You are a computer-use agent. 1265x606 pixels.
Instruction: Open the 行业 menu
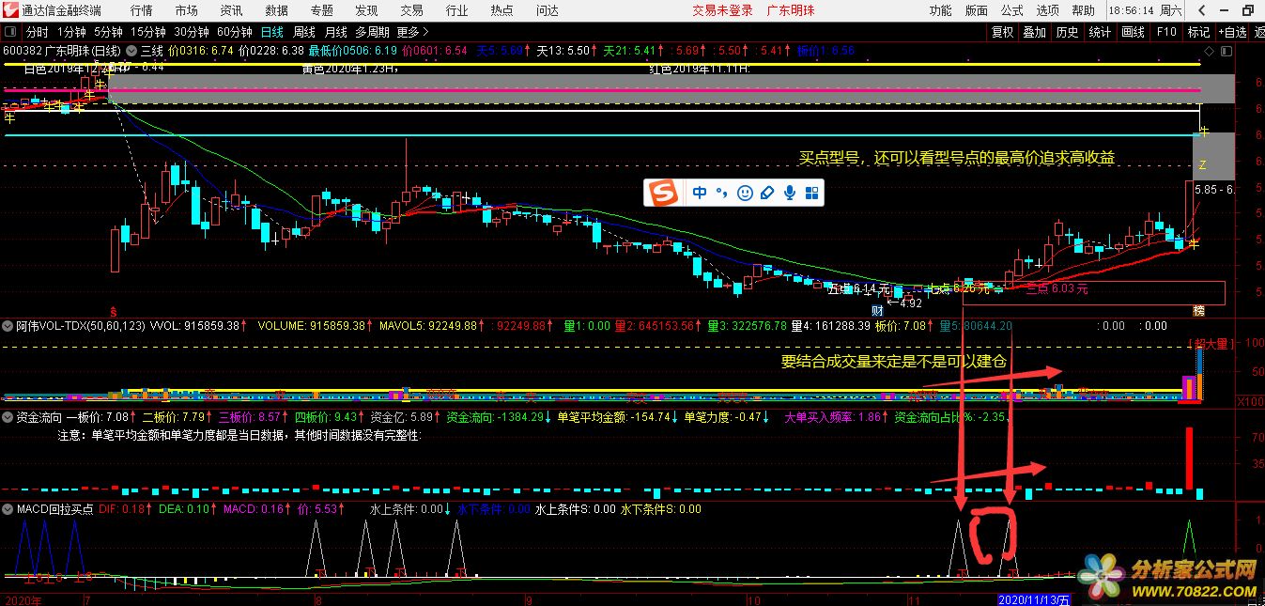click(456, 10)
